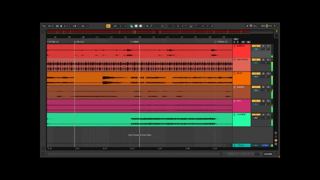This screenshot has width=320, height=180.
Task: Solo the CLARINET track
Action: (263, 115)
